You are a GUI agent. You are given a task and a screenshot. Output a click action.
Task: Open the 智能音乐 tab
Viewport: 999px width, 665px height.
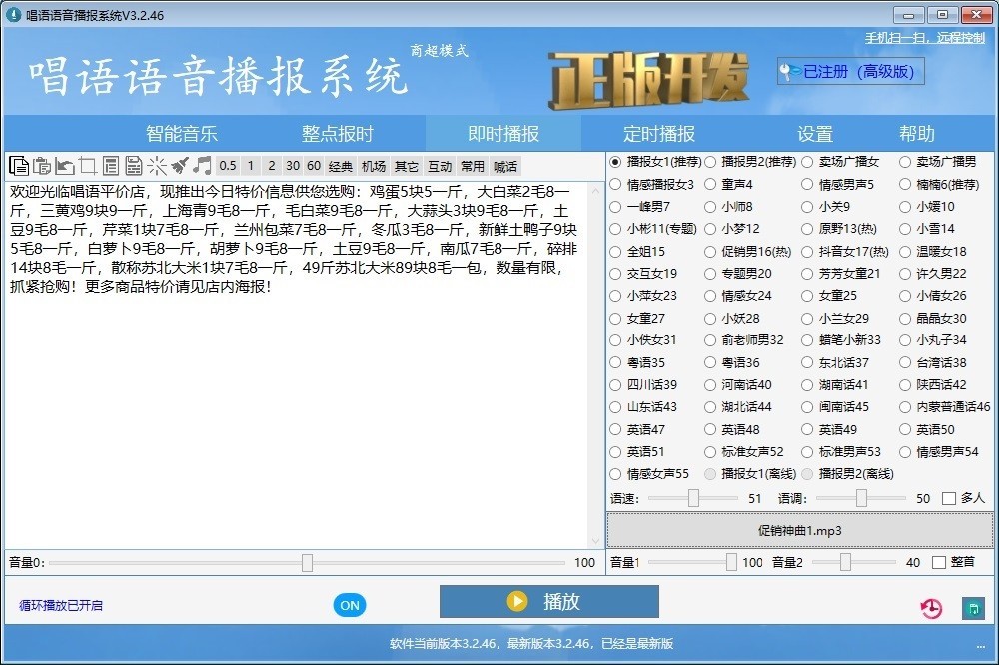click(x=182, y=134)
